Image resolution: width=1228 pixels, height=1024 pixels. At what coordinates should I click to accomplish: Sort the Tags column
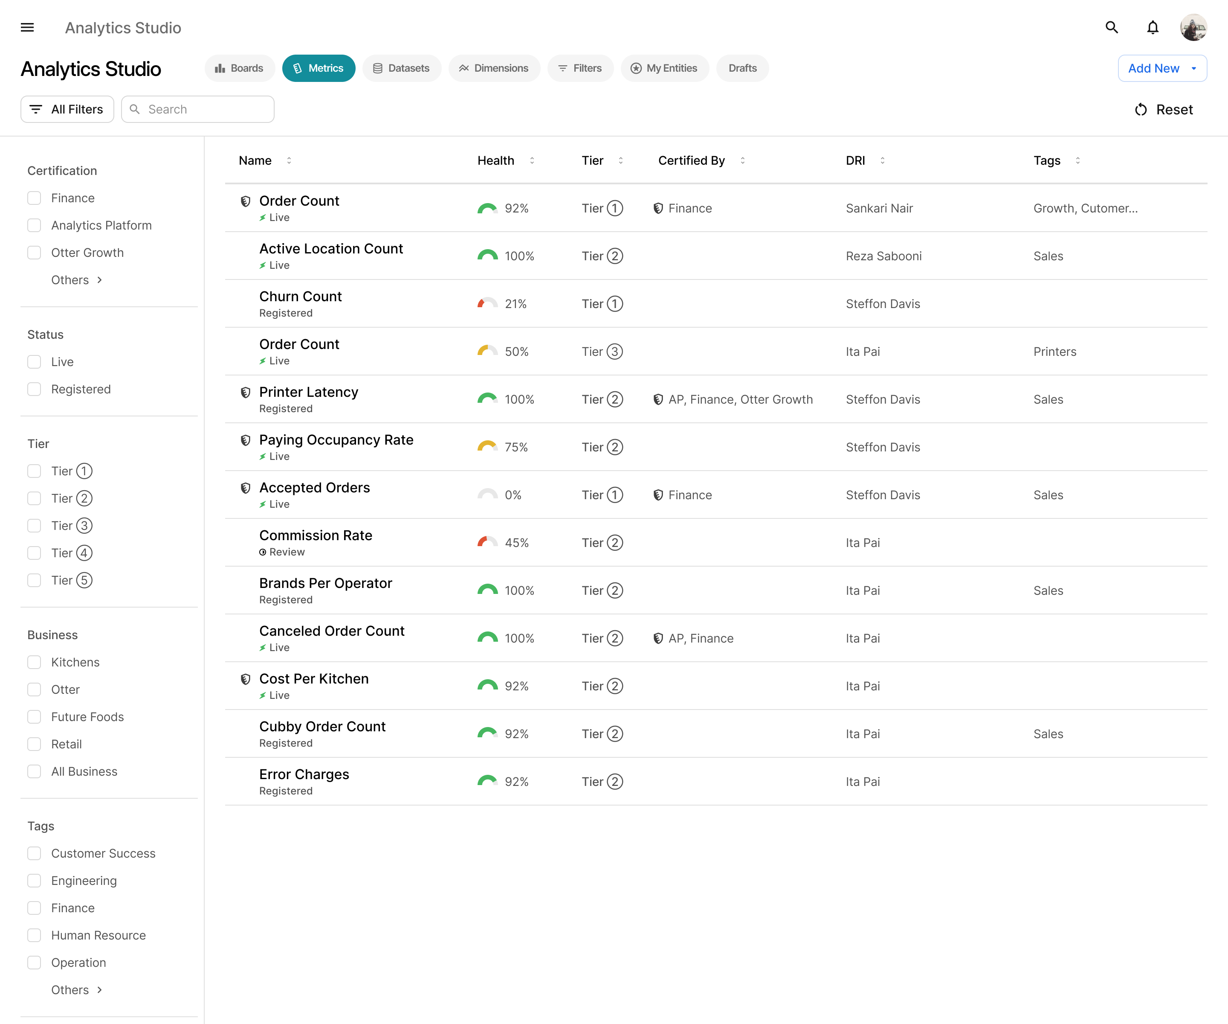[1077, 160]
